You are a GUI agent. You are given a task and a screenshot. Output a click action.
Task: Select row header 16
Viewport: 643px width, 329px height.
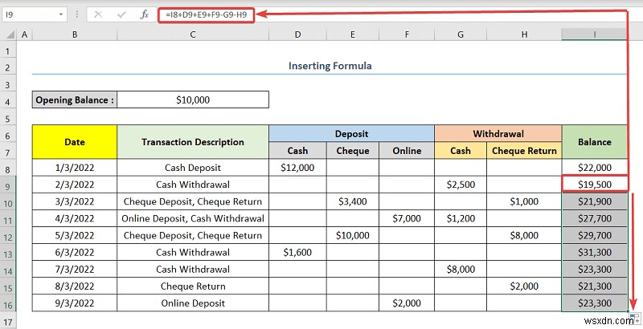[x=8, y=305]
